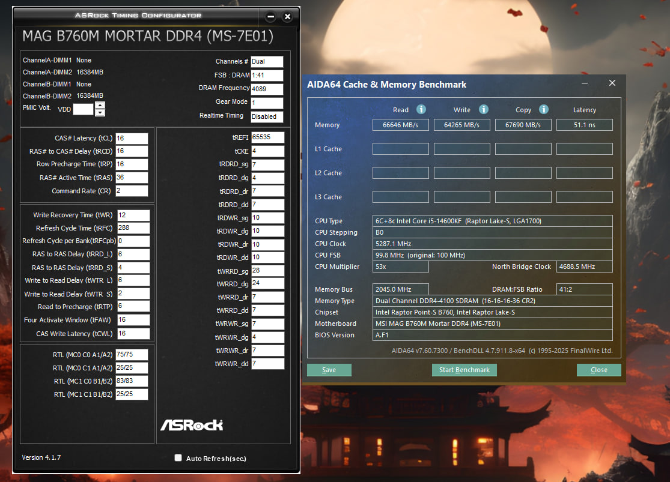670x482 pixels.
Task: Click the tRDWR_sg value field
Action: (x=268, y=218)
